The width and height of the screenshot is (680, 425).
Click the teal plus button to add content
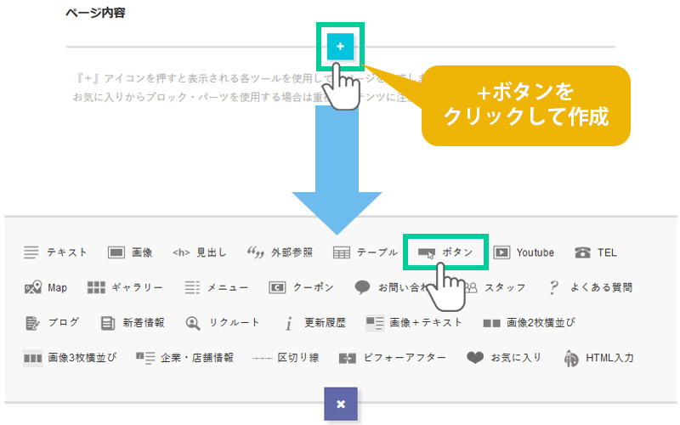pos(340,47)
